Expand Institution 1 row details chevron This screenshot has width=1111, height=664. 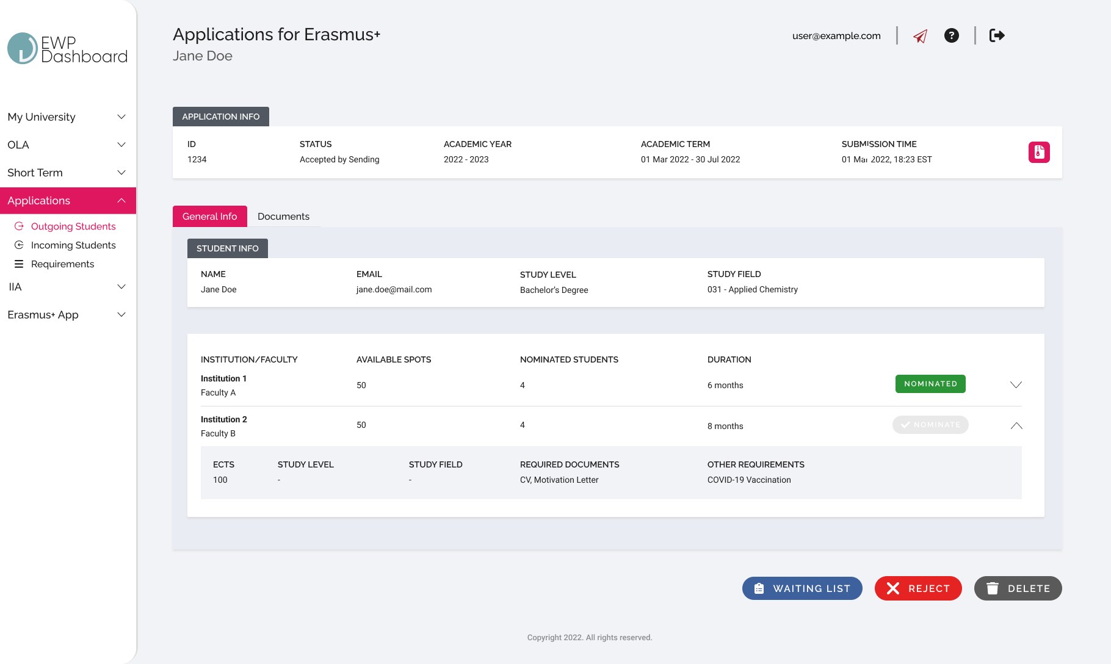[x=1016, y=384]
